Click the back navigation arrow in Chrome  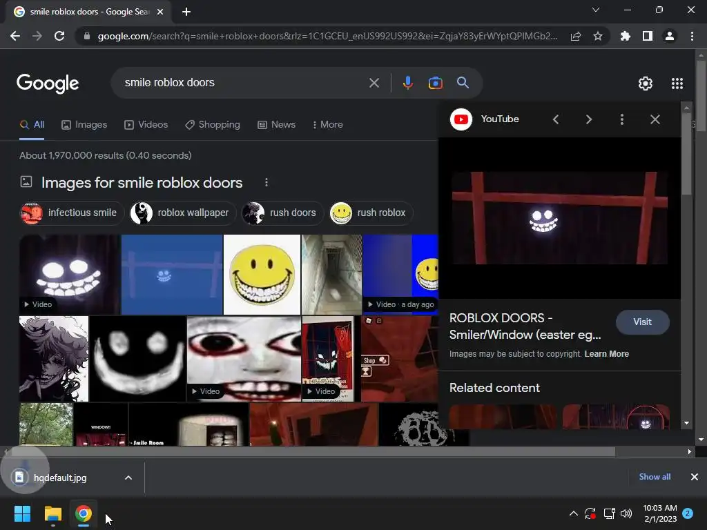tap(15, 36)
